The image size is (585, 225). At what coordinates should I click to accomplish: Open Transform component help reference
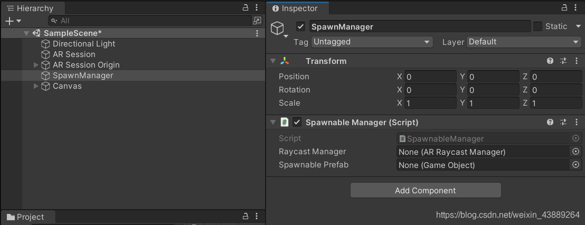coord(550,61)
